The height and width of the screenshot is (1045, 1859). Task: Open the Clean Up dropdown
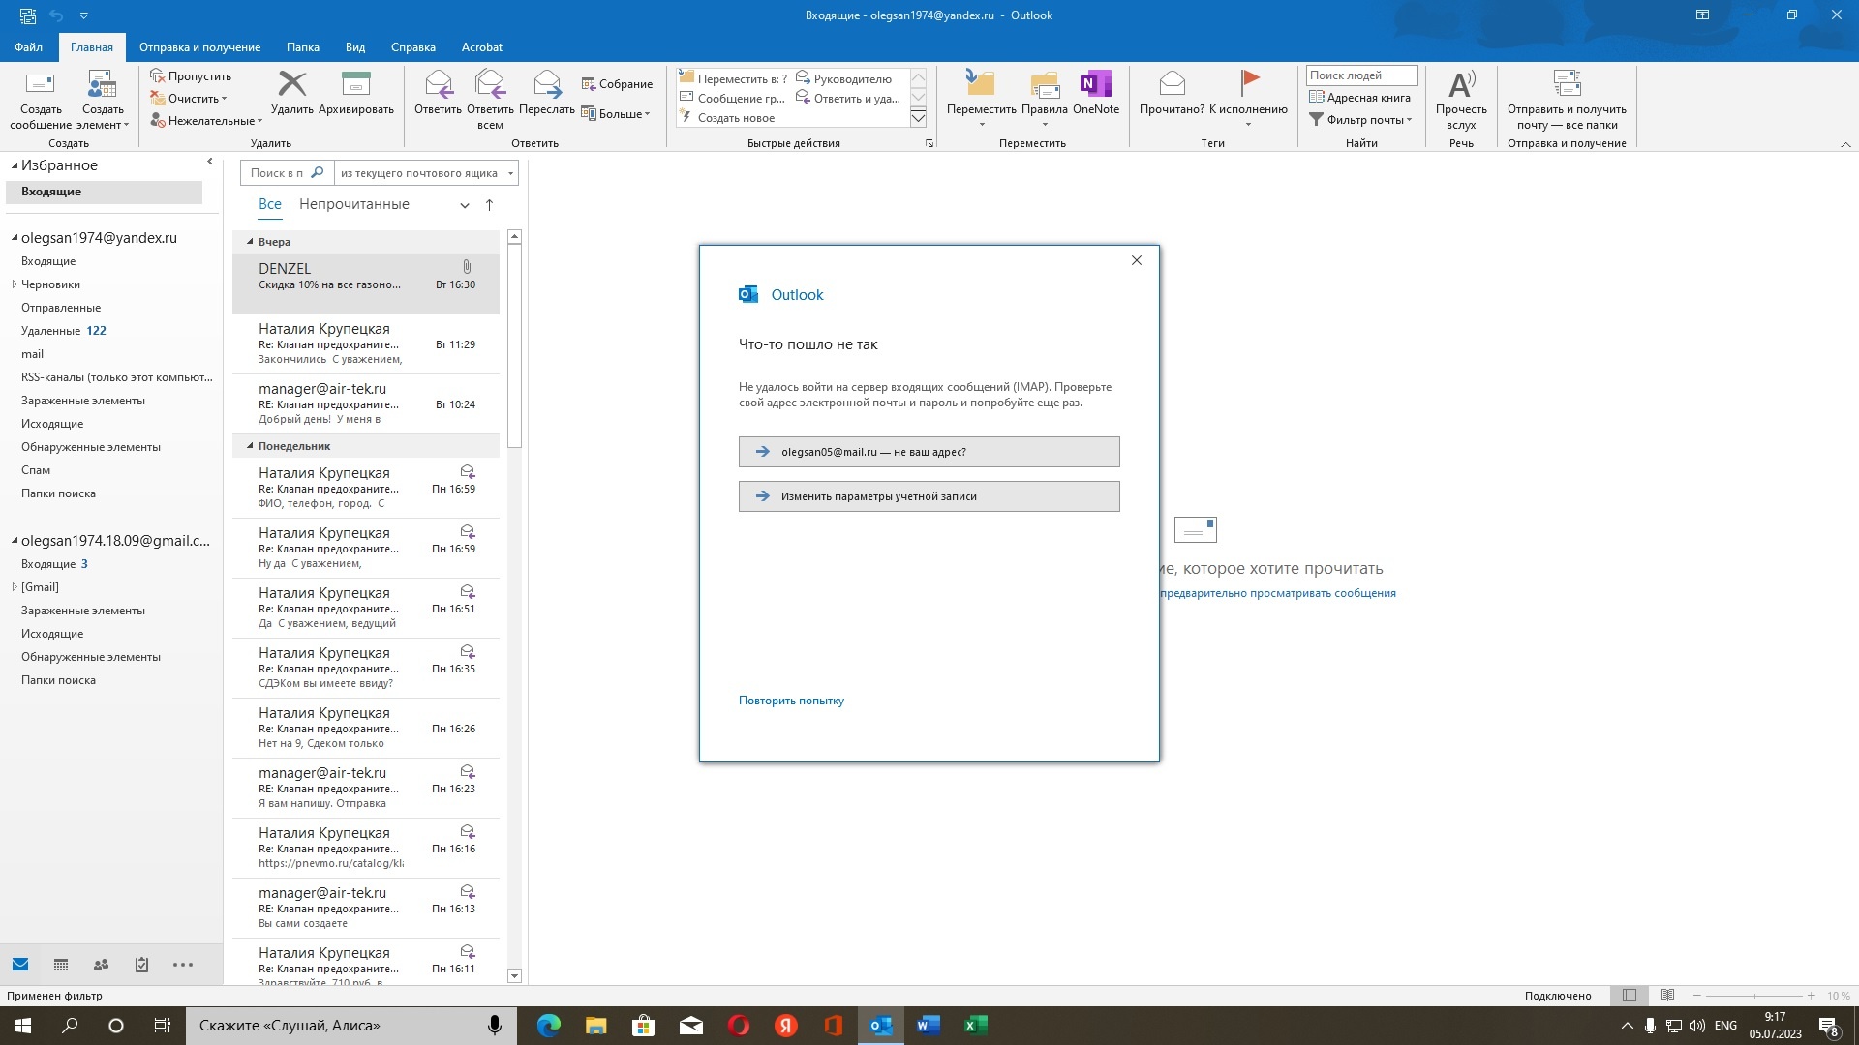pos(190,99)
